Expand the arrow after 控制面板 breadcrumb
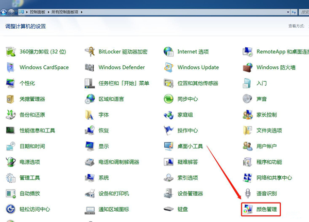Screen dimensions: 309x222 click(x=48, y=12)
